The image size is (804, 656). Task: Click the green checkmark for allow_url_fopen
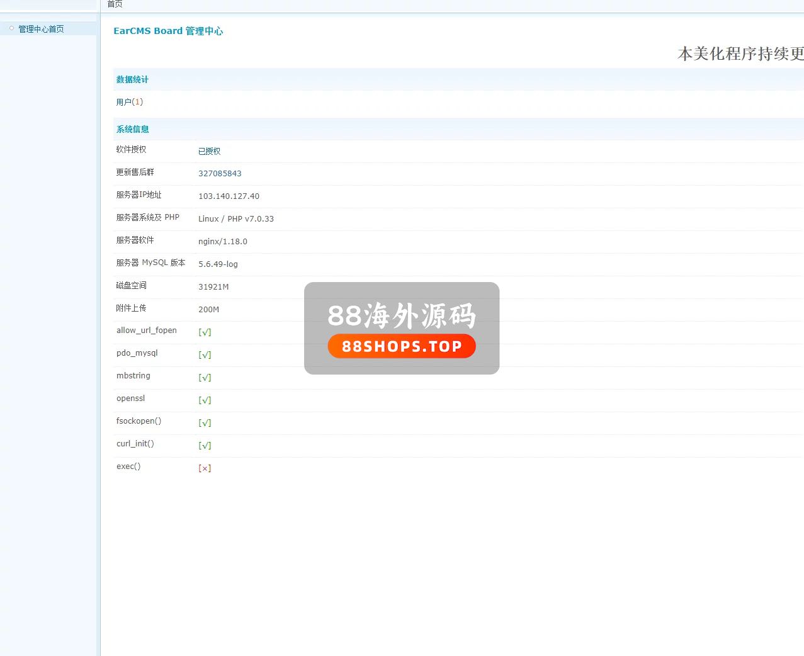click(205, 332)
